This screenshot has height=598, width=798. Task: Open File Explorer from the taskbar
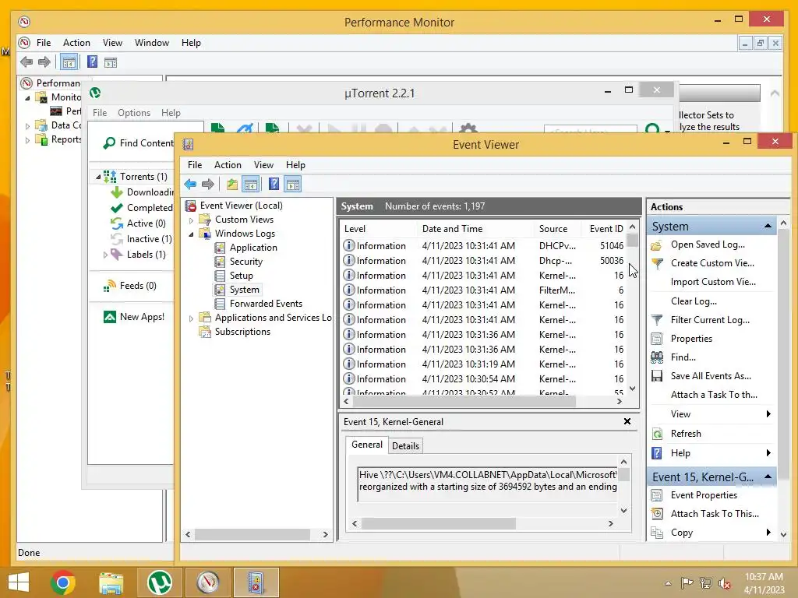click(x=111, y=582)
